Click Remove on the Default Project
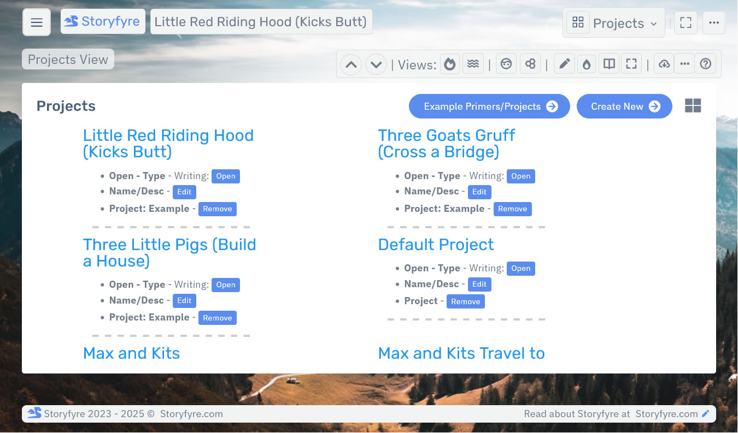Image resolution: width=738 pixels, height=433 pixels. (x=466, y=301)
